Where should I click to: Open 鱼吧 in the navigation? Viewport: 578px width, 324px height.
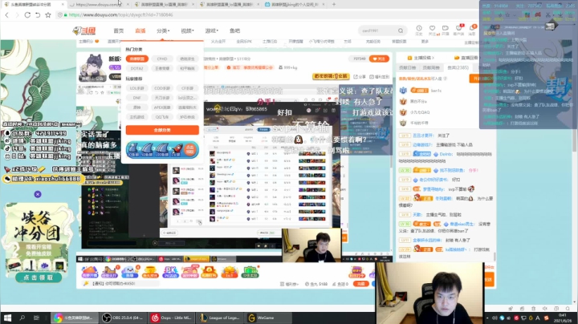[234, 30]
